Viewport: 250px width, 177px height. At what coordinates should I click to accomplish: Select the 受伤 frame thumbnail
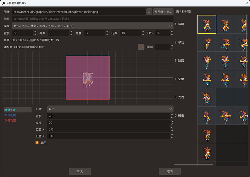pos(207,97)
